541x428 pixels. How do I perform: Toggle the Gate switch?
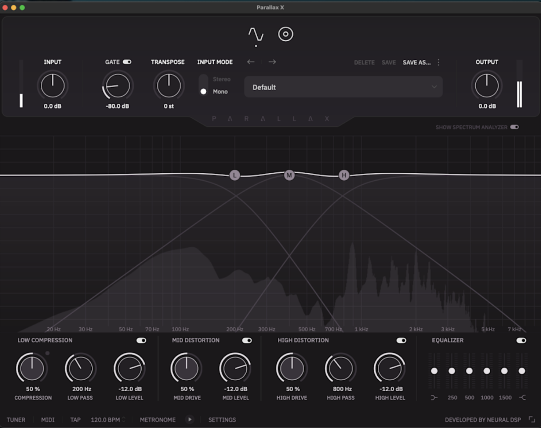128,62
